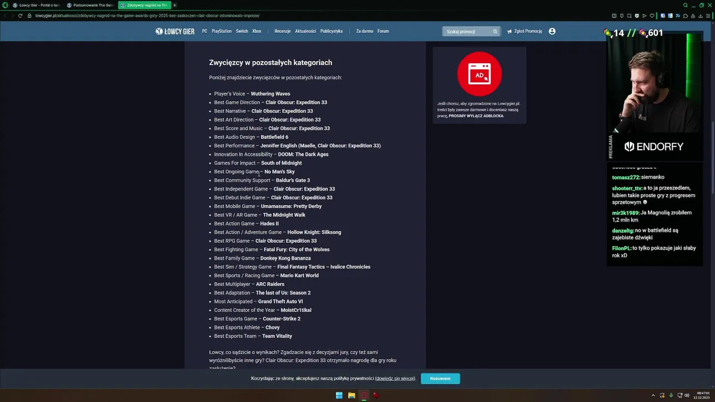This screenshot has width=715, height=402.
Task: Add page to bookmarks with the heart icon
Action: coord(652,16)
